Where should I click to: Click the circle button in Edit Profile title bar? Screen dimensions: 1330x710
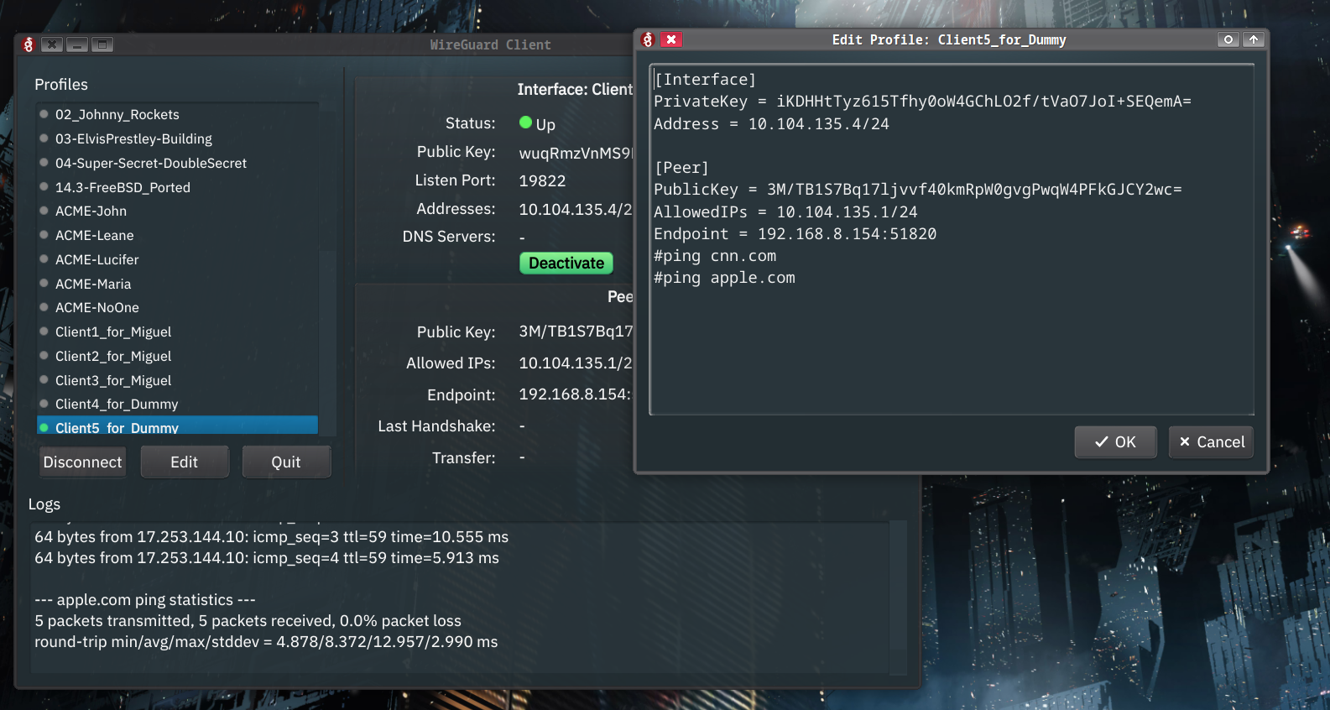click(x=1228, y=39)
